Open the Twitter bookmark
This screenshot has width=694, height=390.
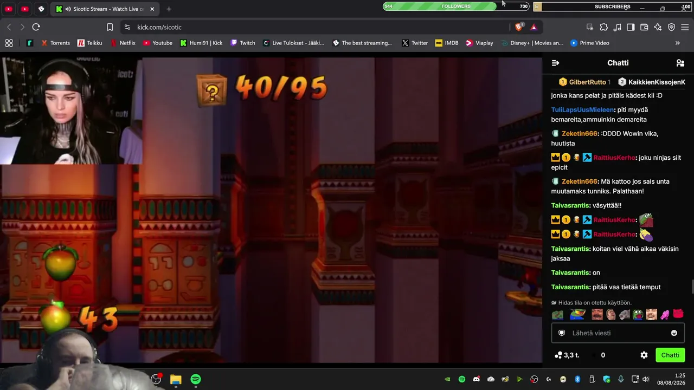(415, 43)
